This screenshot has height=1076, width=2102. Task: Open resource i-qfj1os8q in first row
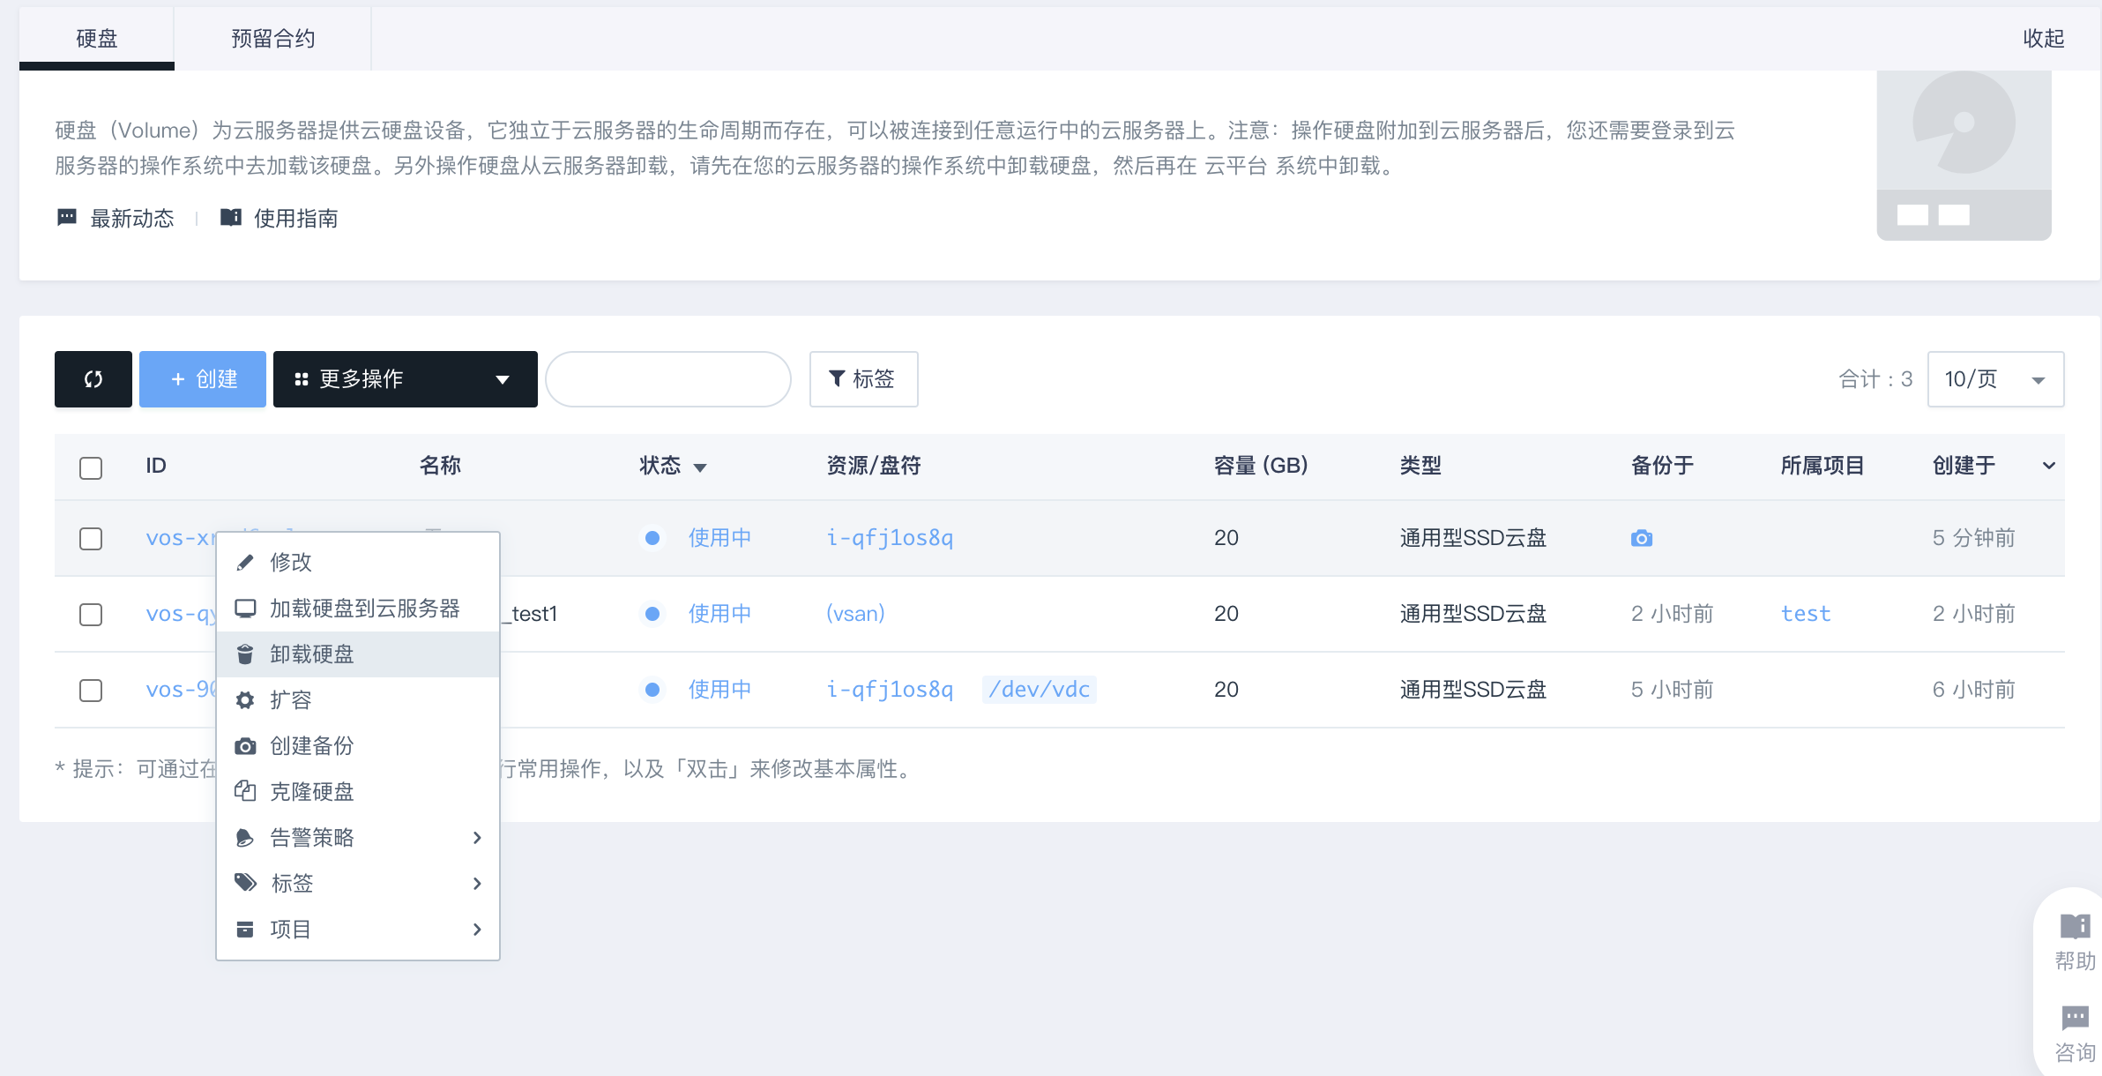[x=890, y=538]
